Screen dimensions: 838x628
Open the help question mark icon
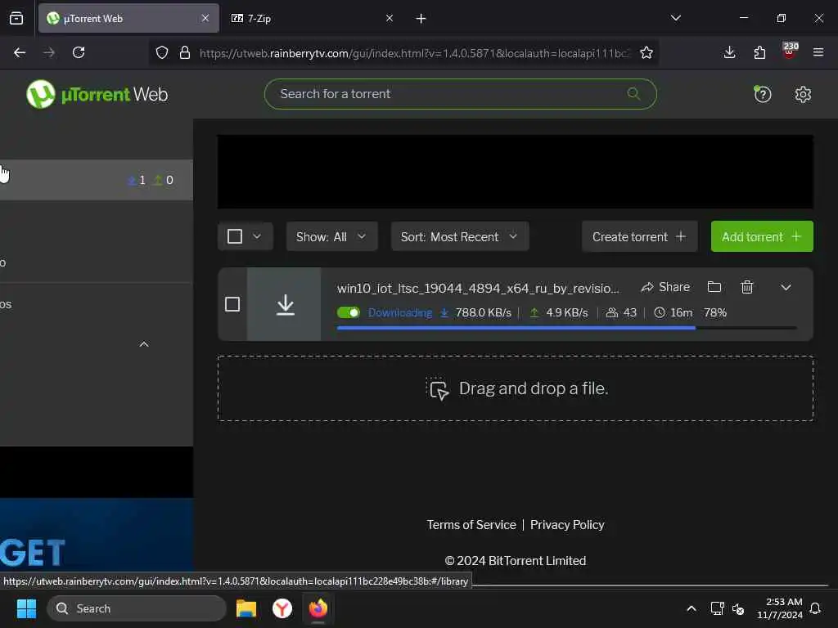coord(762,95)
